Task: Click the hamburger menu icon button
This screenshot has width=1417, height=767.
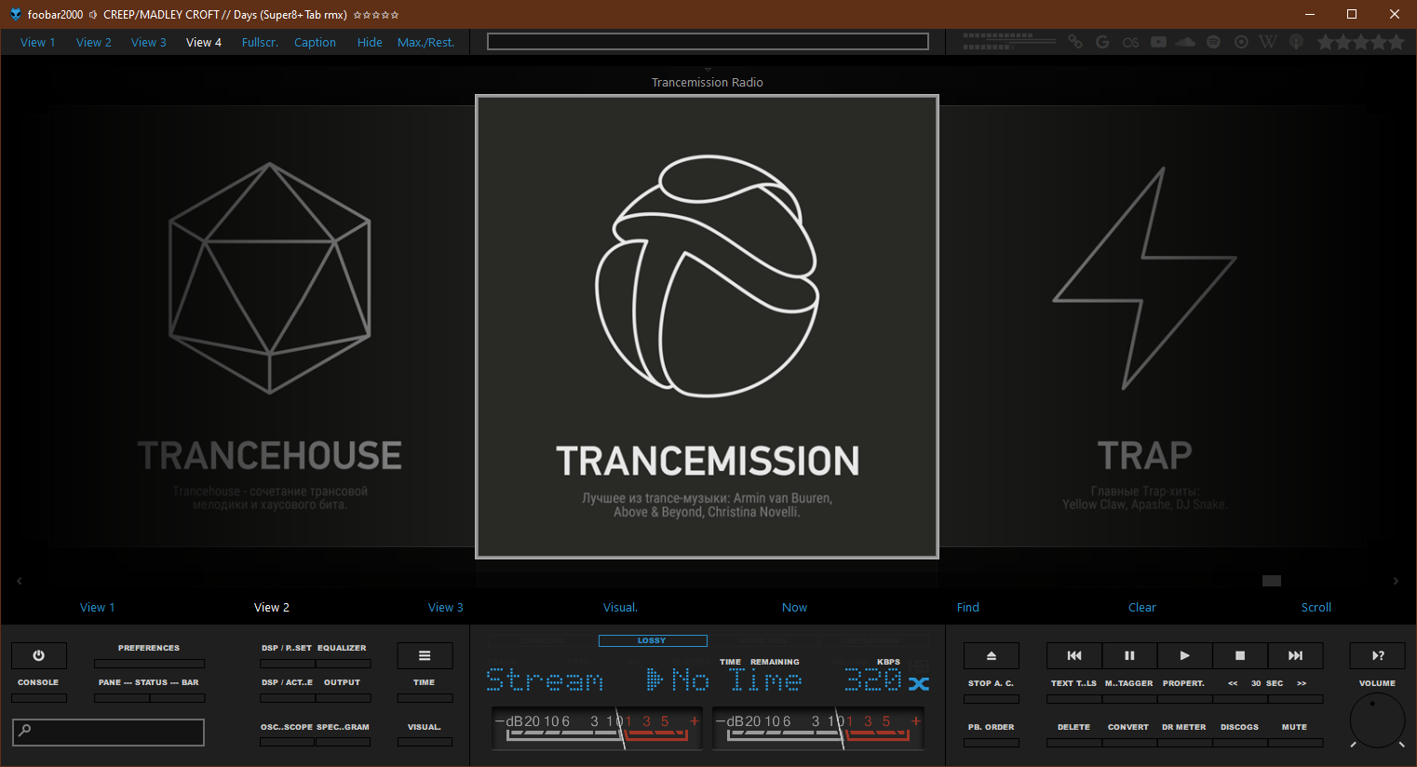Action: 425,655
